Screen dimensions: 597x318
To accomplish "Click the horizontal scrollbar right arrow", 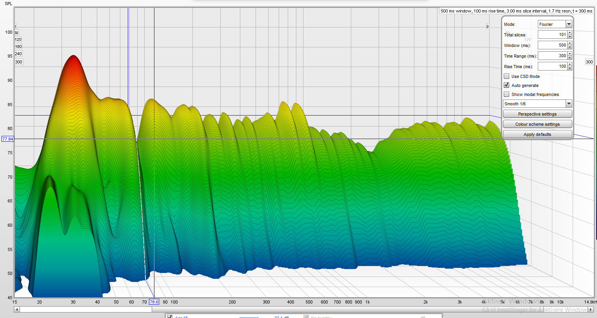I will click(591, 309).
